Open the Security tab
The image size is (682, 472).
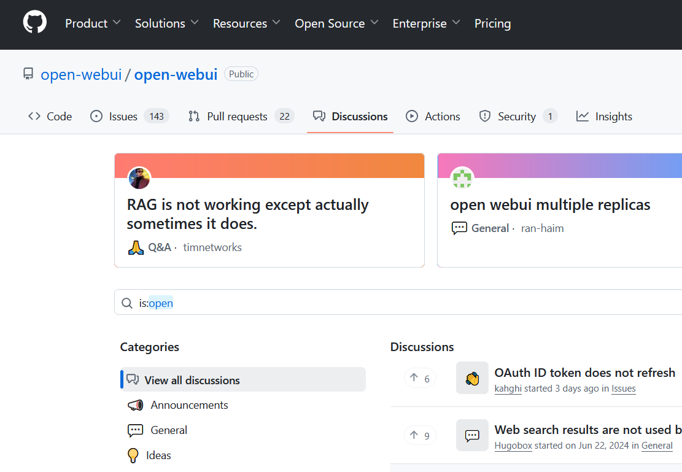[518, 116]
